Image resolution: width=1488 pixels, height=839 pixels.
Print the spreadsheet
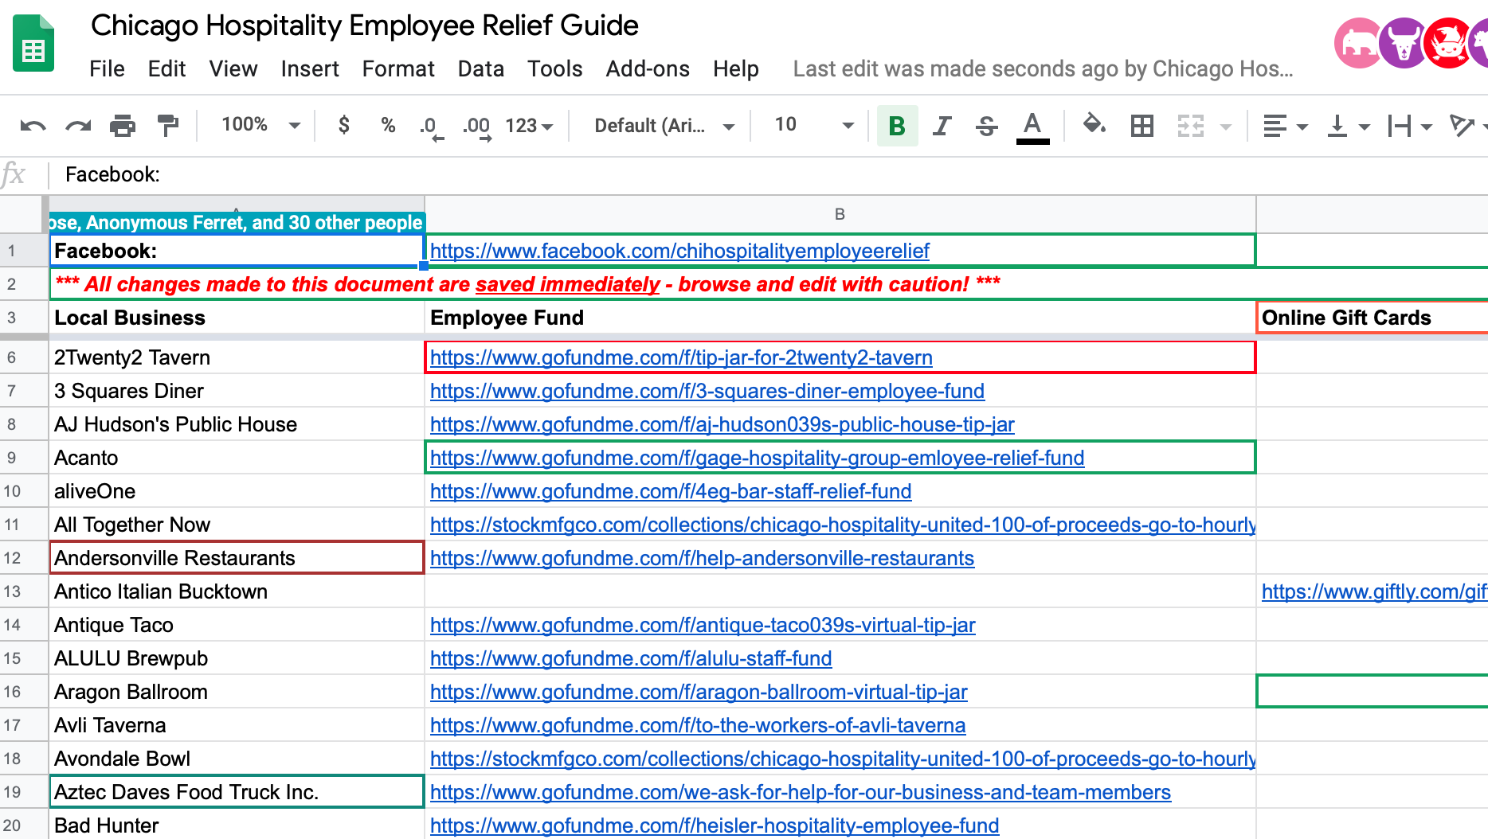tap(123, 125)
